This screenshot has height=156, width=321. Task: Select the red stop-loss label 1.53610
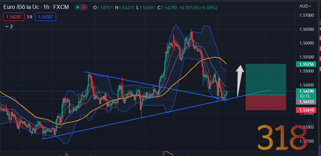(306, 110)
